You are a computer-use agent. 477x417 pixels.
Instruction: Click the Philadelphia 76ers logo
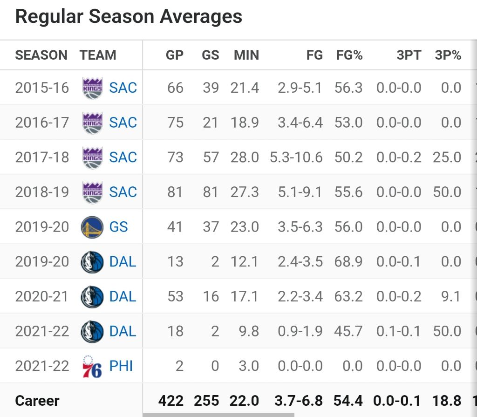(x=92, y=366)
